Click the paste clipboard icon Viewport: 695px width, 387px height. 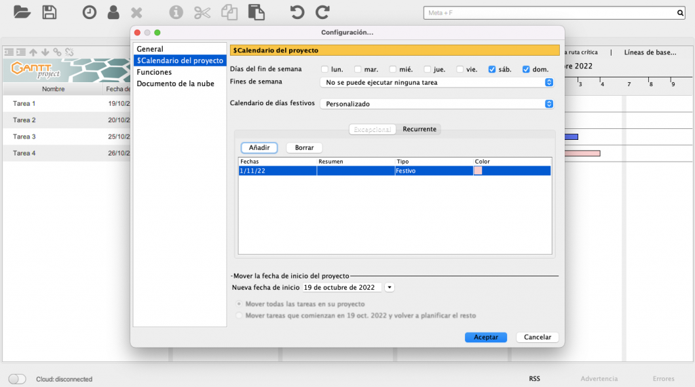pyautogui.click(x=256, y=12)
